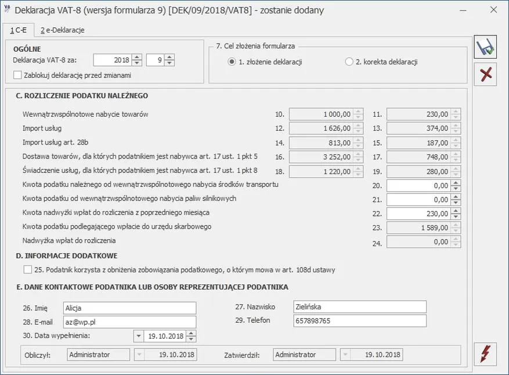Open the Obliczył date dropdown arrow

tap(139, 355)
